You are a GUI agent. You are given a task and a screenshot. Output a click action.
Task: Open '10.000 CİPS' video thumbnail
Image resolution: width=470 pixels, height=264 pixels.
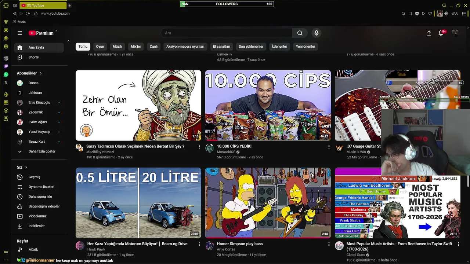pos(268,106)
